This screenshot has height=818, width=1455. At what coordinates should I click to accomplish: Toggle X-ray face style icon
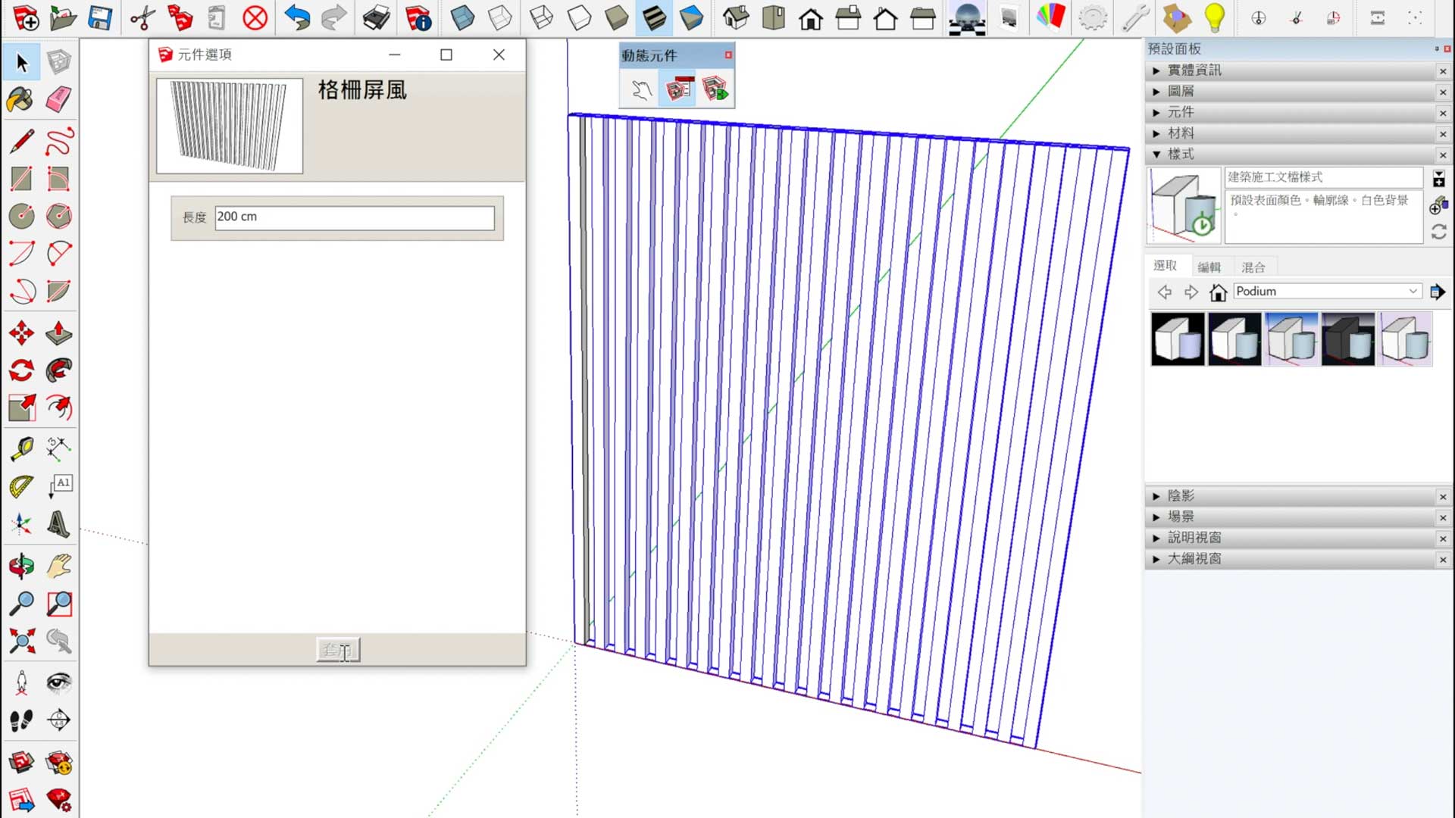tap(462, 17)
